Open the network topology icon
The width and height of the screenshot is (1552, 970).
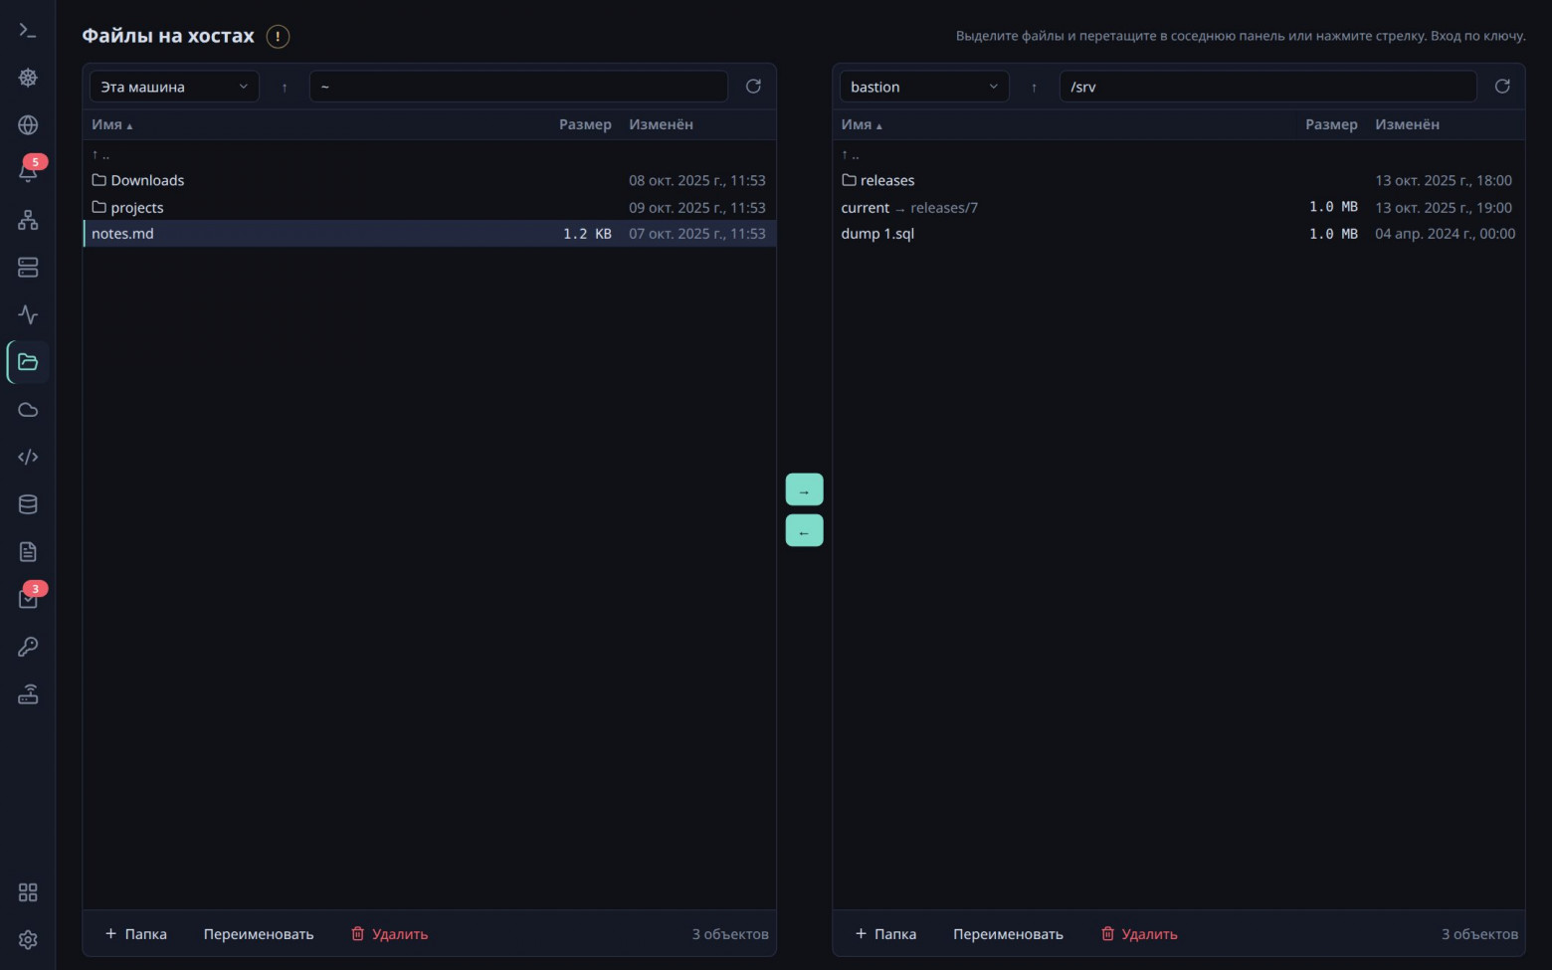(28, 220)
